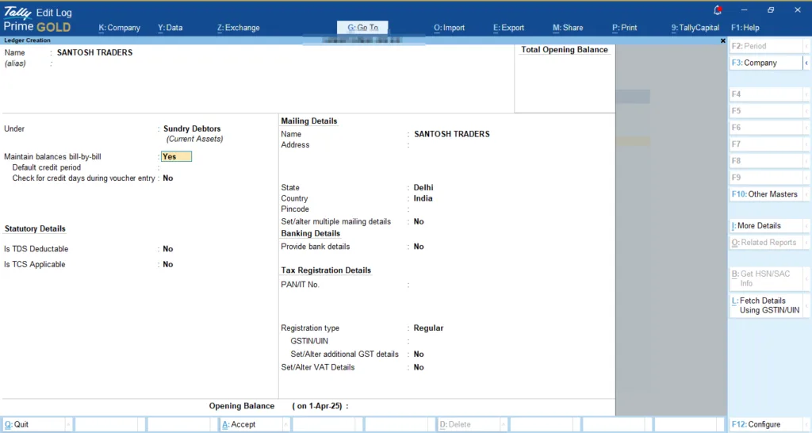Image resolution: width=812 pixels, height=433 pixels.
Task: Click the Mailing Details Name value
Action: pyautogui.click(x=451, y=134)
